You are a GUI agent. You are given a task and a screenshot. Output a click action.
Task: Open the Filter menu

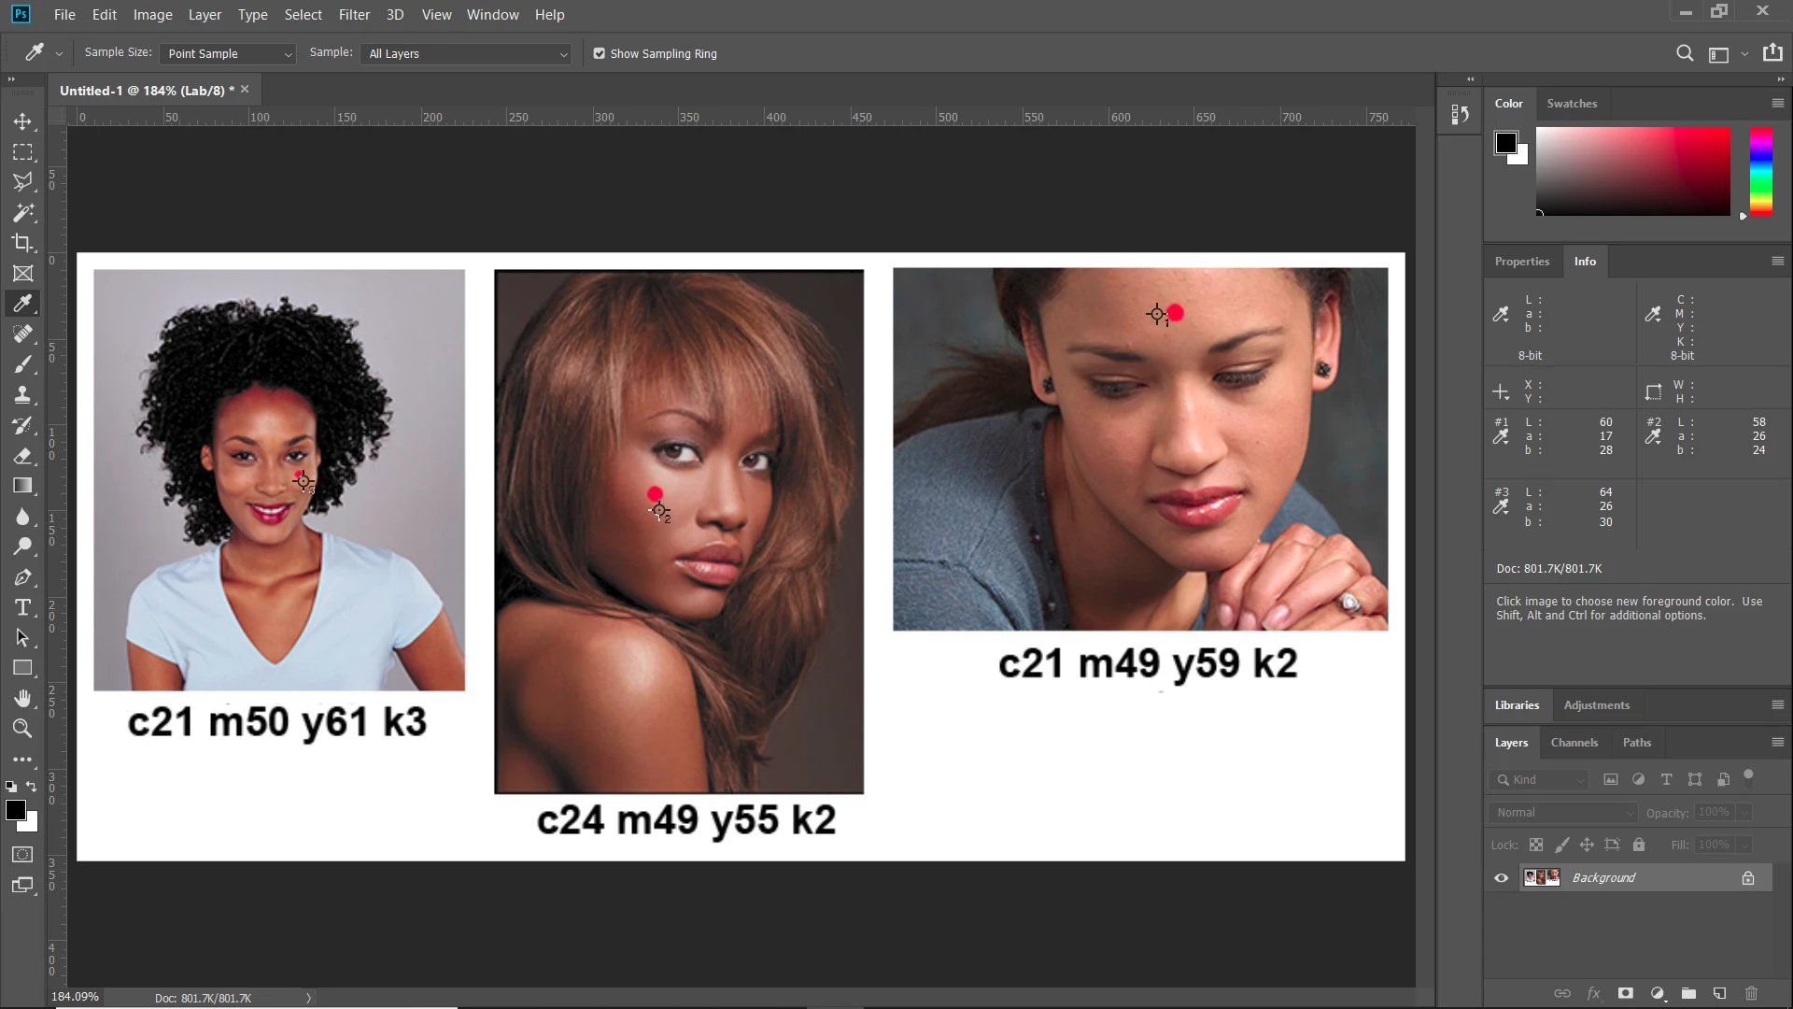[x=354, y=15]
